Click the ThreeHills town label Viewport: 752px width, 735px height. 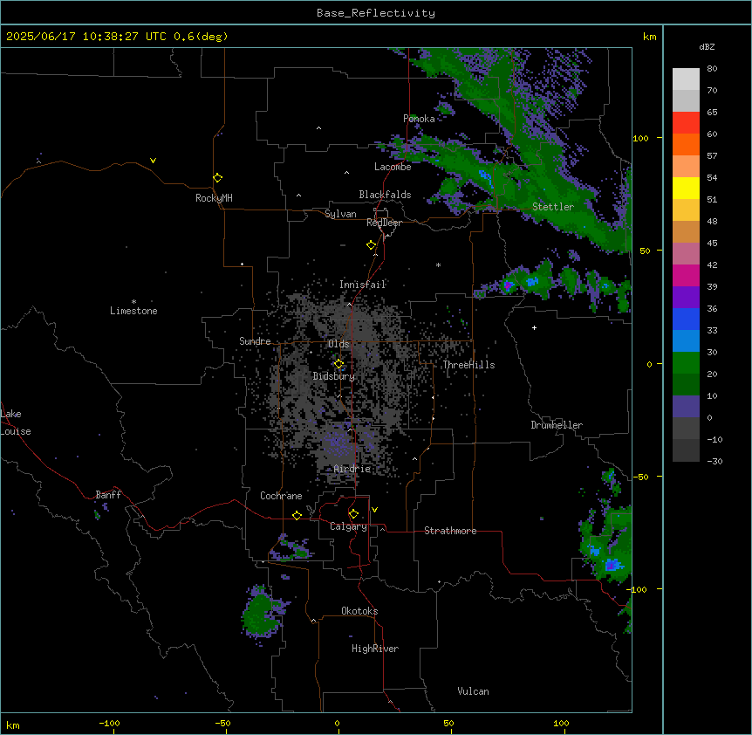[x=468, y=365]
